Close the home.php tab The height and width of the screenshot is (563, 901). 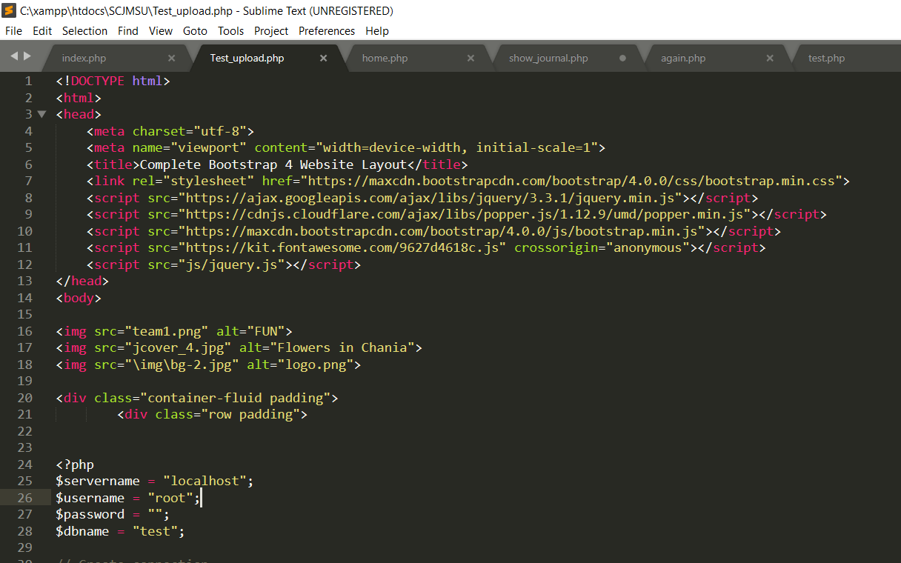[x=471, y=59]
